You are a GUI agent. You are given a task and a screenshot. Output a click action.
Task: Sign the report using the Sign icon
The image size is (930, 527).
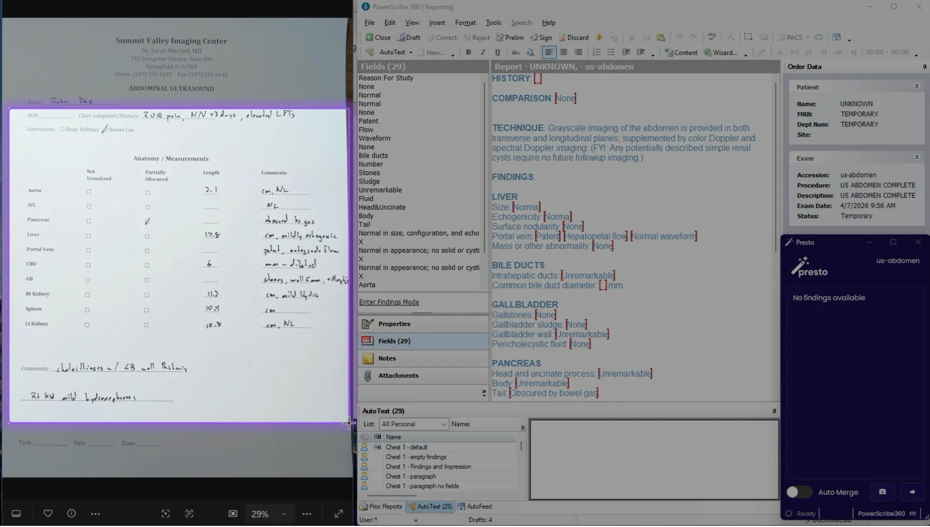pyautogui.click(x=541, y=37)
